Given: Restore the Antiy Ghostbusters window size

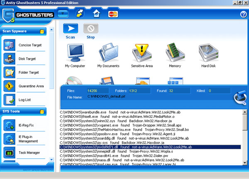Looking at the screenshot, I should [240, 3].
